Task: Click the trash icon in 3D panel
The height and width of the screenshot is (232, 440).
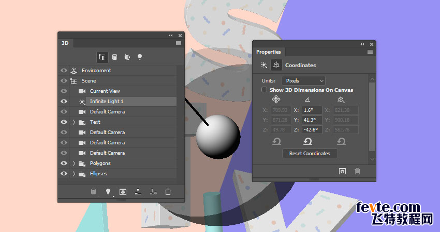Action: click(168, 191)
